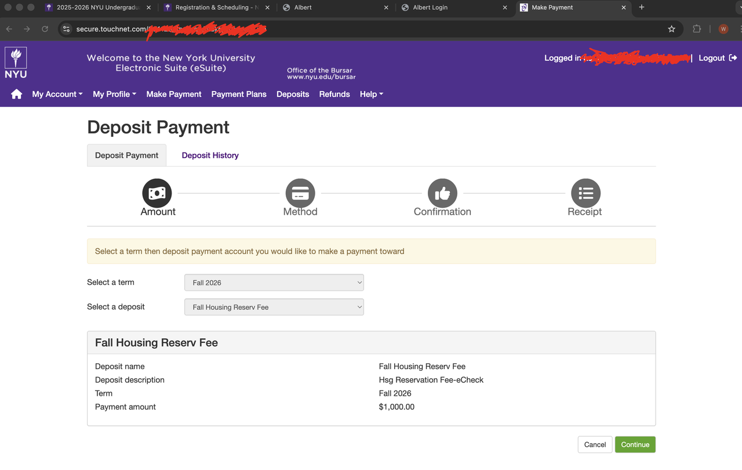Click the Hsg Reservation Fee-eCheck description
742x470 pixels.
click(x=431, y=380)
